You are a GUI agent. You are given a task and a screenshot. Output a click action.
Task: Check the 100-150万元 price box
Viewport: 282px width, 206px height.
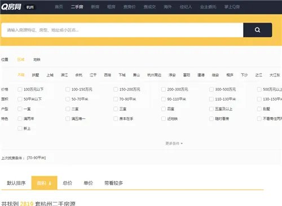pos(68,89)
